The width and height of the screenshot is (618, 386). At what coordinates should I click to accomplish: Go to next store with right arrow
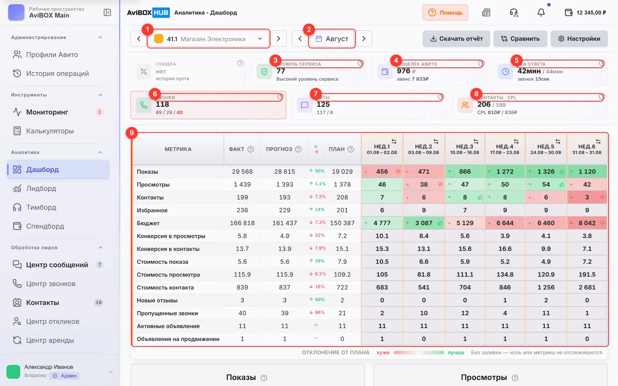click(279, 39)
